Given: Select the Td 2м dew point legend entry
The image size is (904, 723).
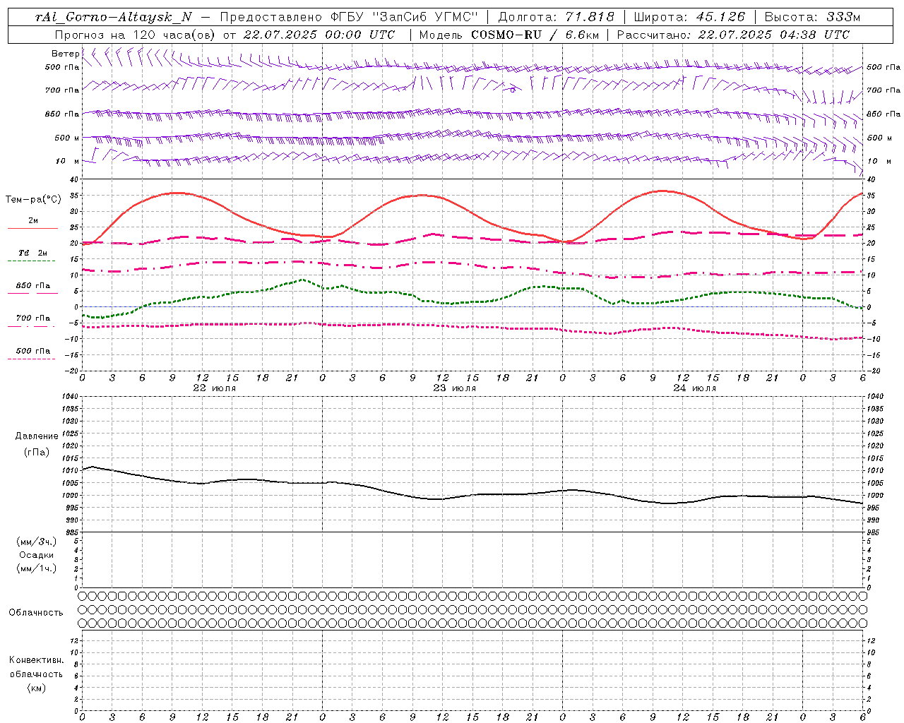Looking at the screenshot, I should click(x=32, y=253).
